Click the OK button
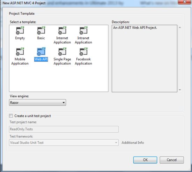The image size is (192, 172). pyautogui.click(x=145, y=160)
